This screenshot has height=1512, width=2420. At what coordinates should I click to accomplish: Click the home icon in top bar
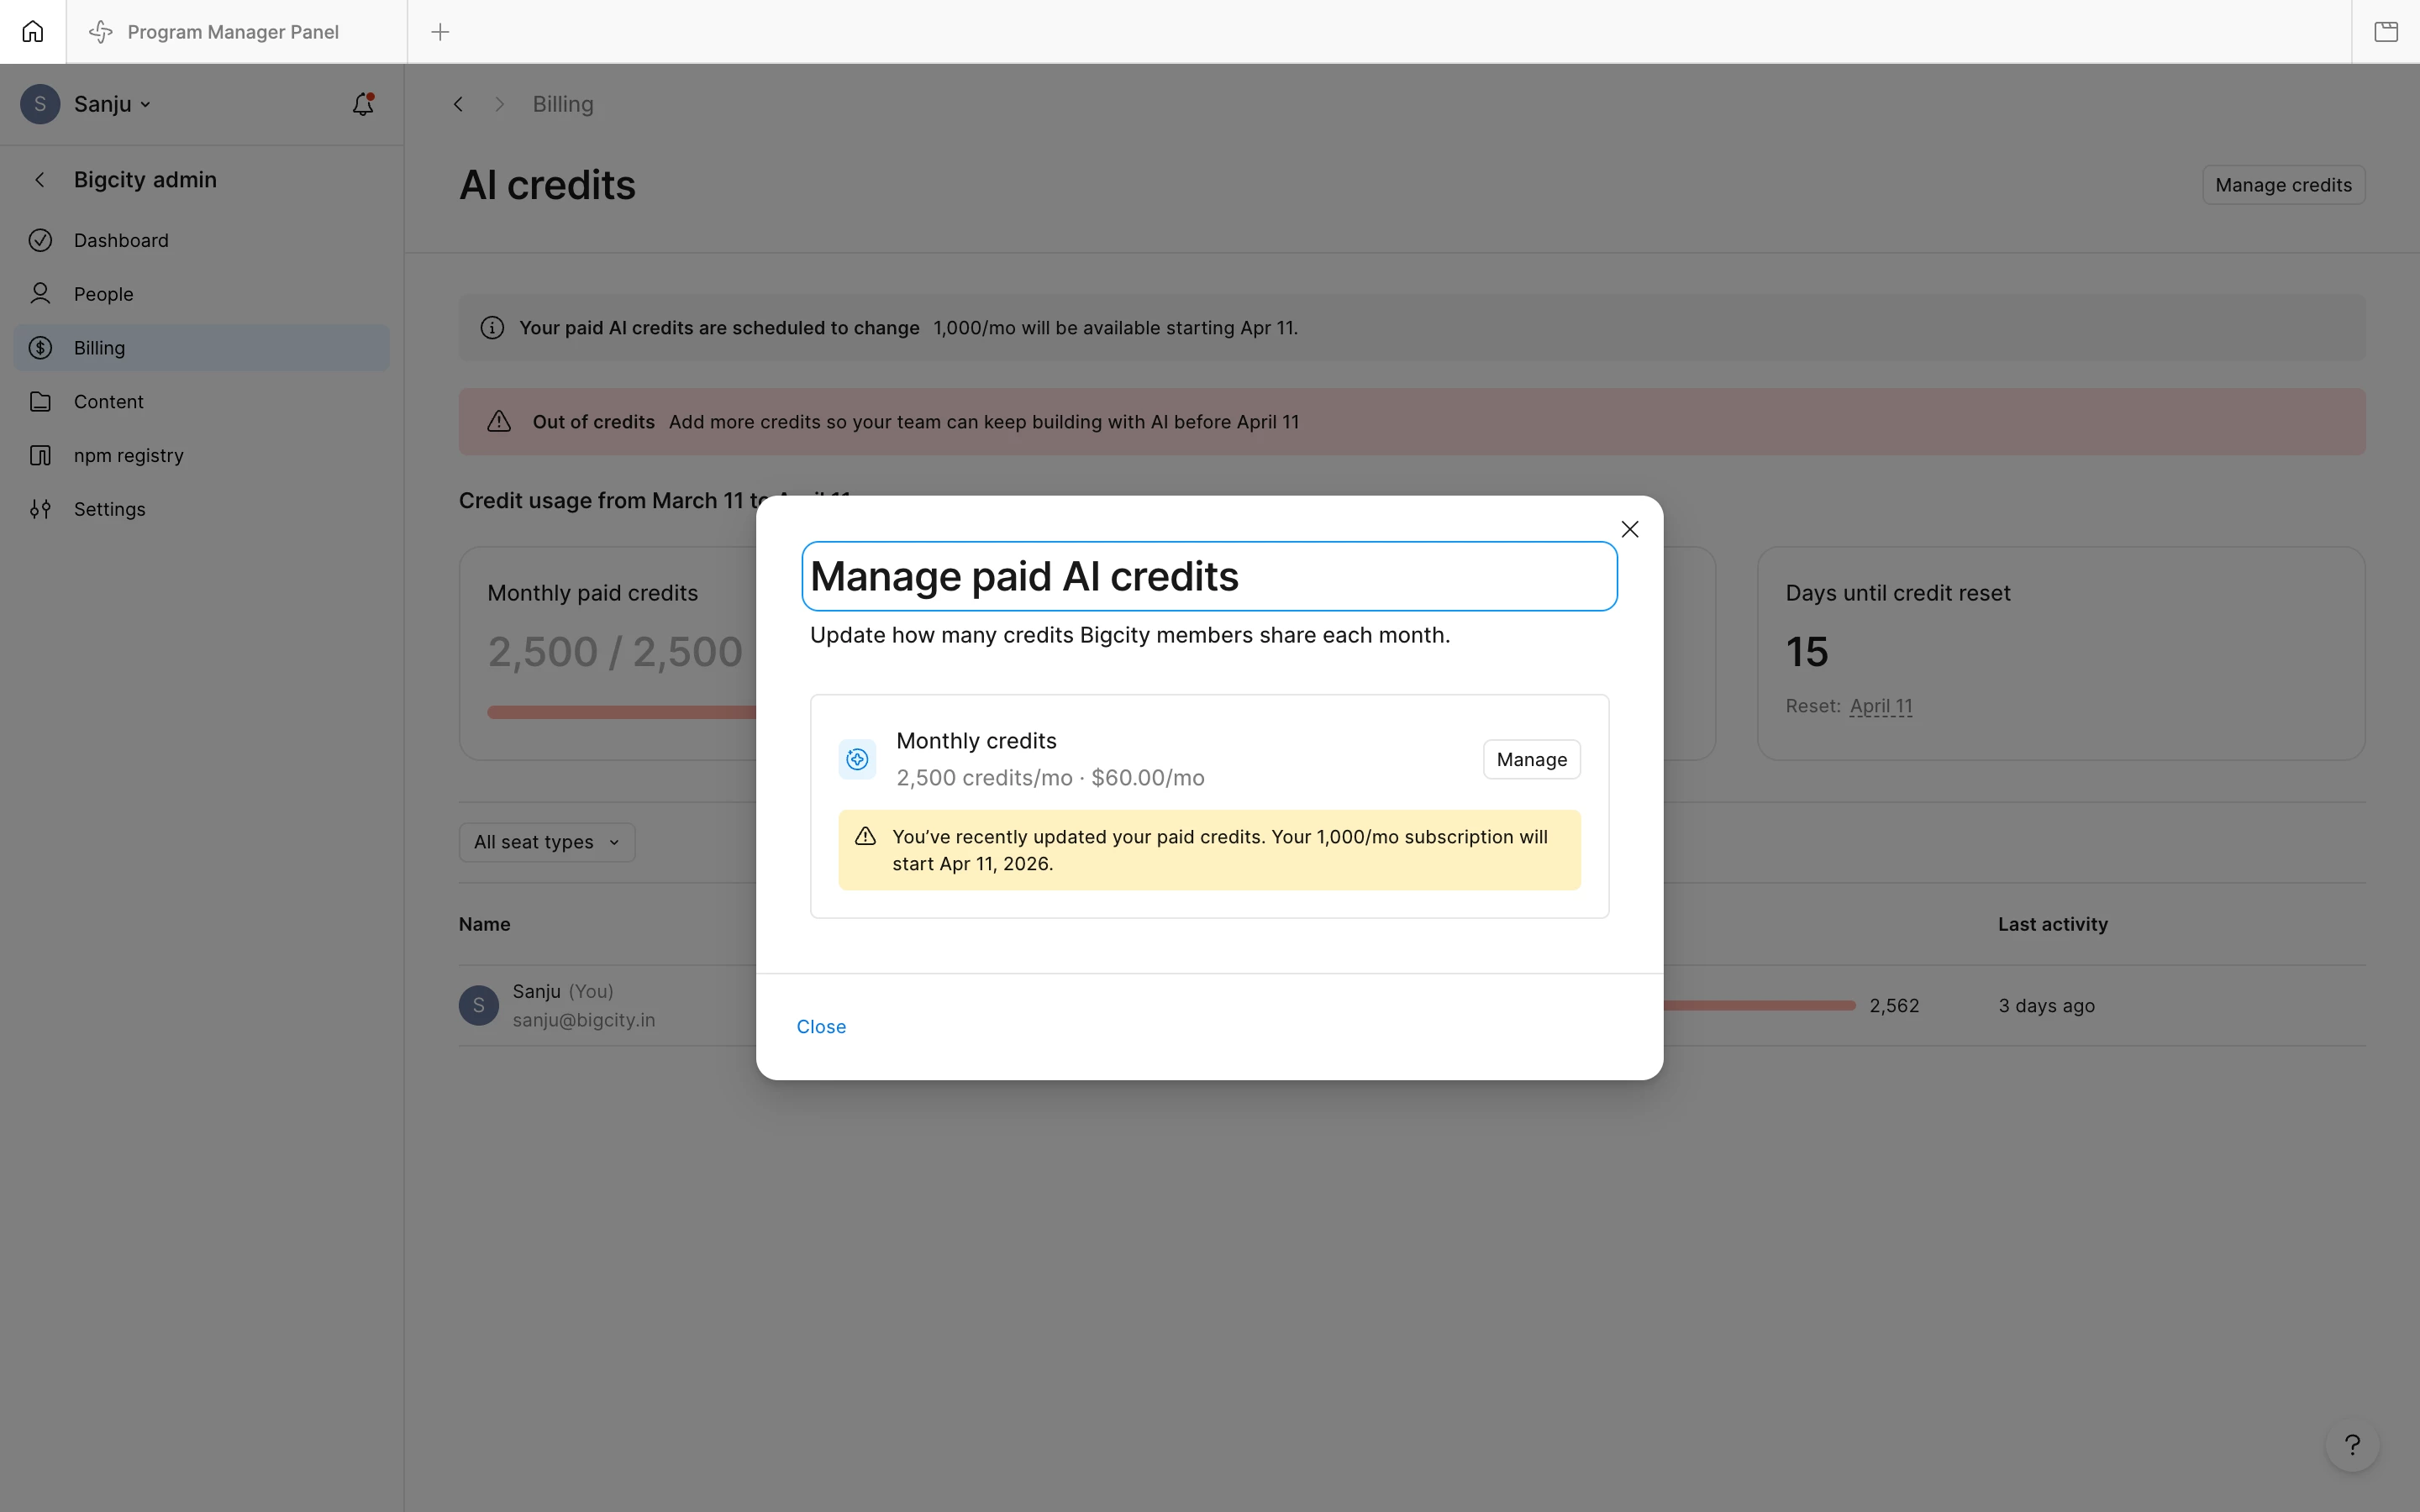(33, 32)
